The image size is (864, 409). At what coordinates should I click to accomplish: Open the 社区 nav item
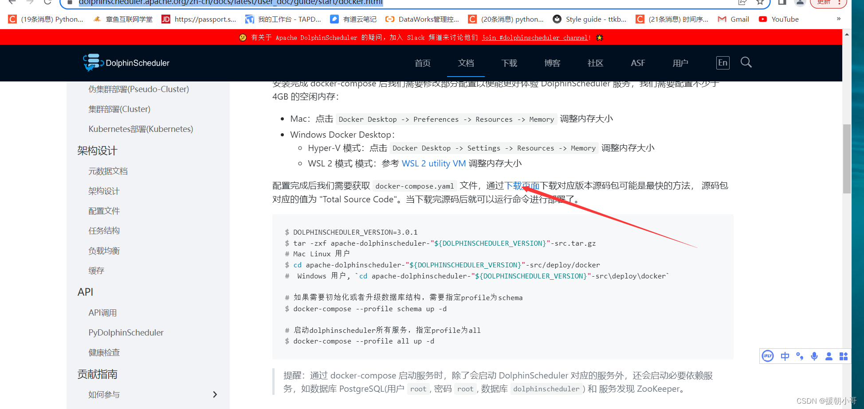coord(595,63)
